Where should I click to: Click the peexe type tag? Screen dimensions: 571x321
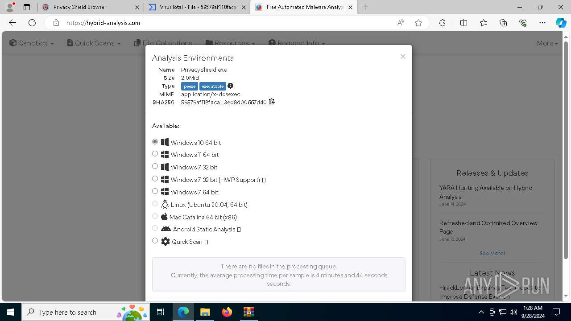[x=190, y=86]
